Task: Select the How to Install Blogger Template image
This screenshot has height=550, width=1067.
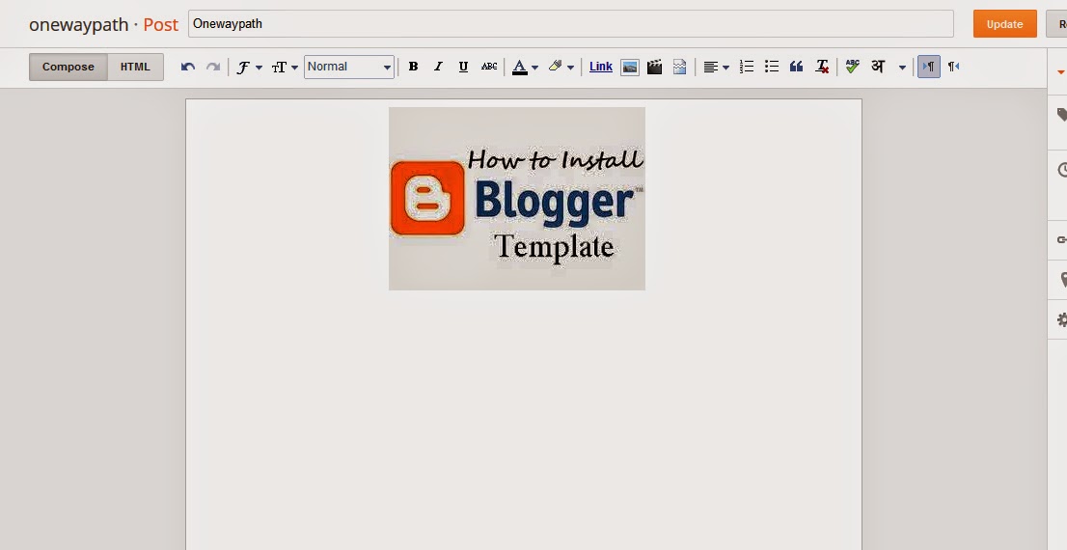Action: point(516,199)
